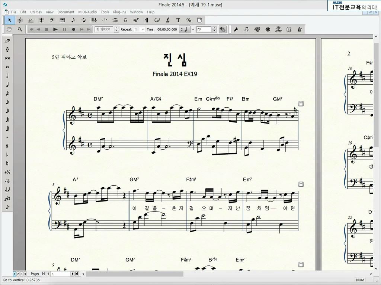Select the Time Signature tool

[x=41, y=20]
